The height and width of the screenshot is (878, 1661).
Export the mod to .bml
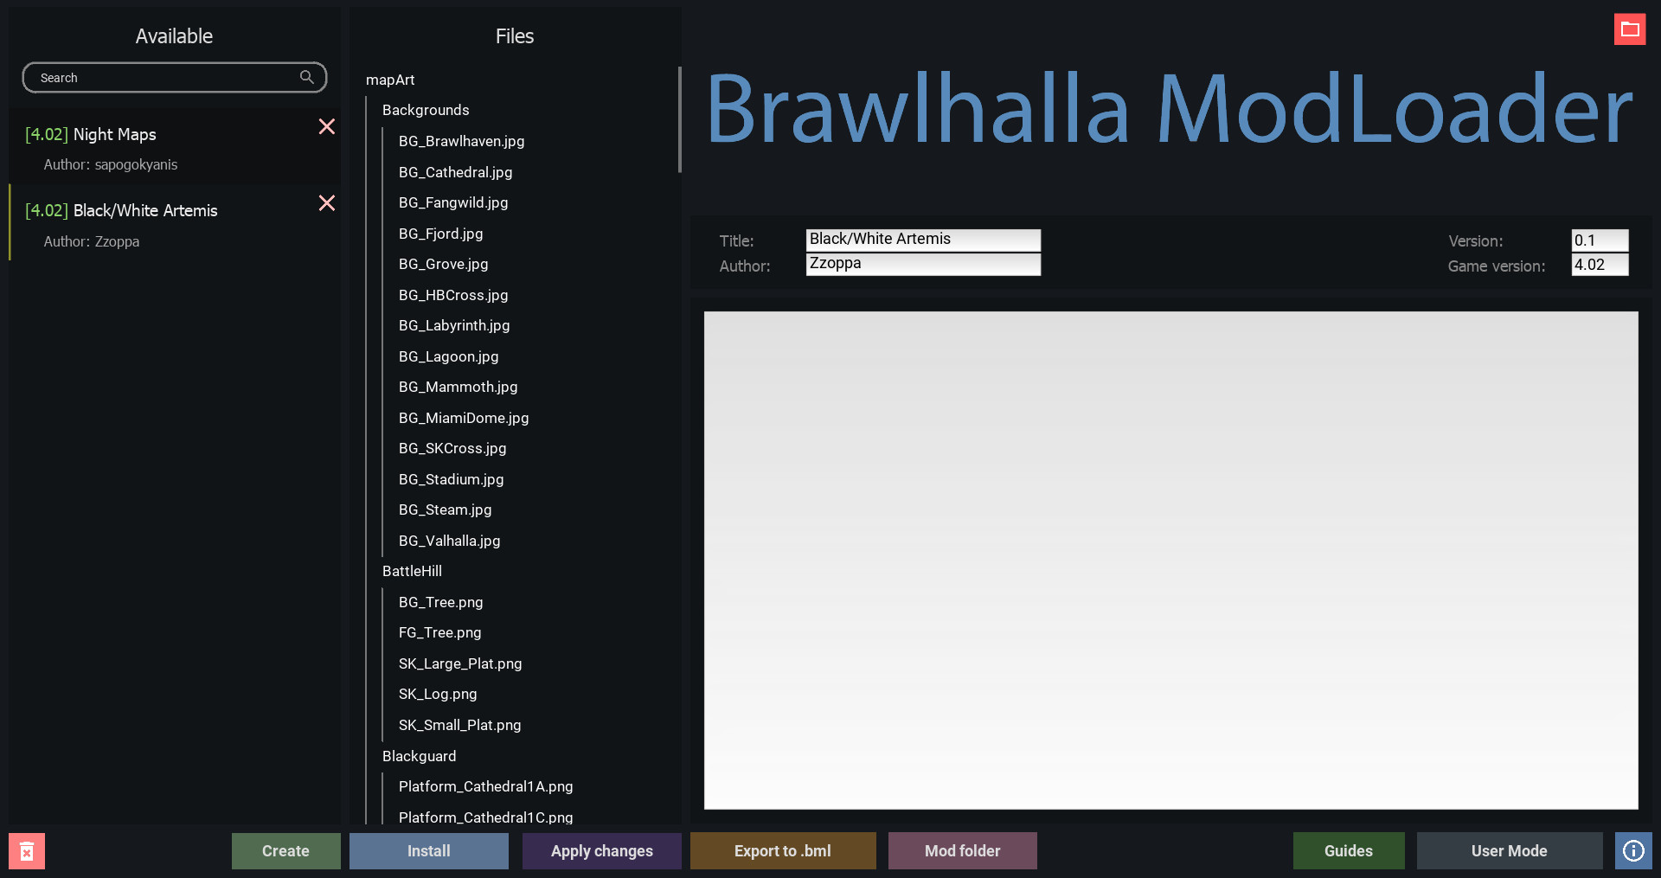point(782,851)
